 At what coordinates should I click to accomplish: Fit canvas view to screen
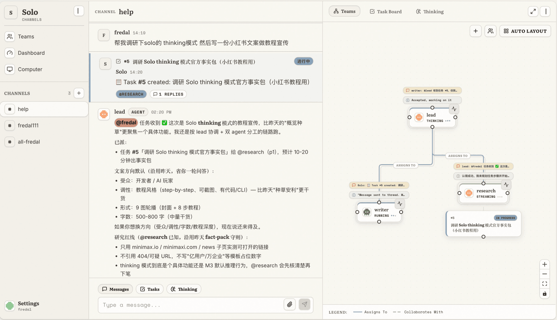point(545,284)
